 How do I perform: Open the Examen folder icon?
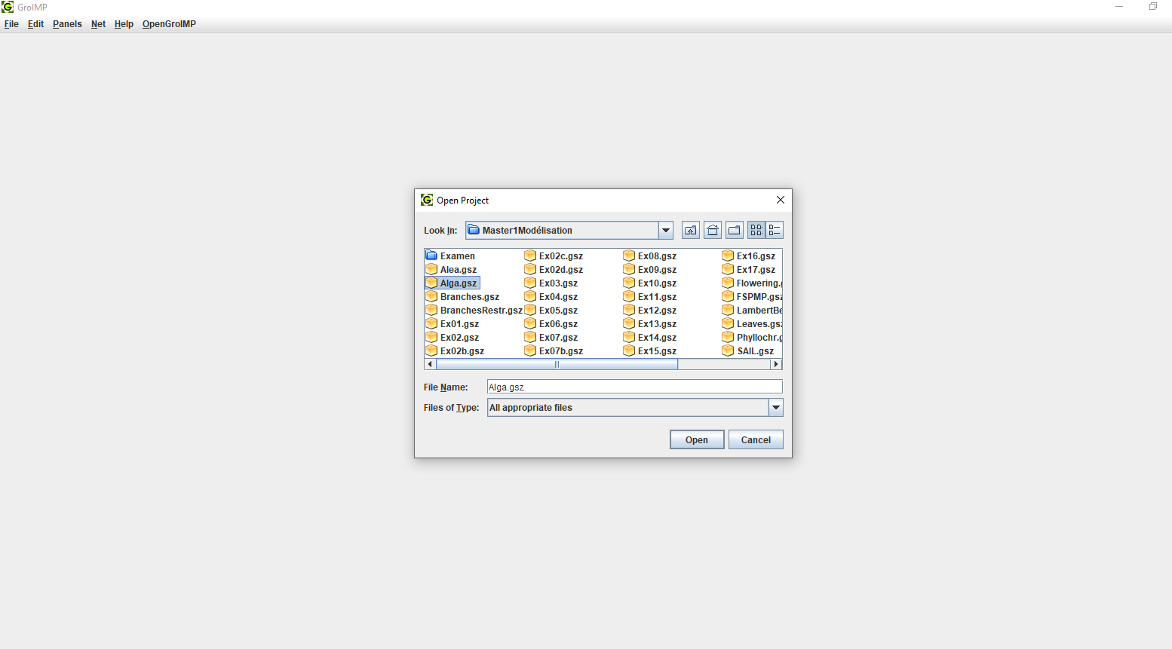(x=431, y=256)
